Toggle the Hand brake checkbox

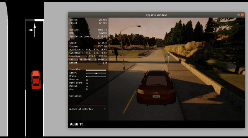pos(87,83)
